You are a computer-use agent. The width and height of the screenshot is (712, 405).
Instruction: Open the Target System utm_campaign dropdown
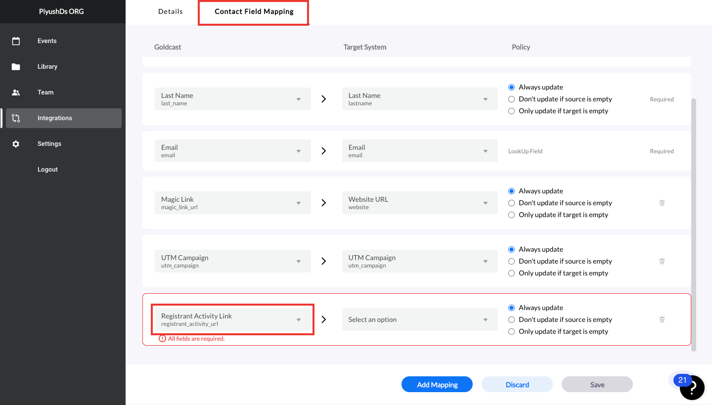coord(420,261)
